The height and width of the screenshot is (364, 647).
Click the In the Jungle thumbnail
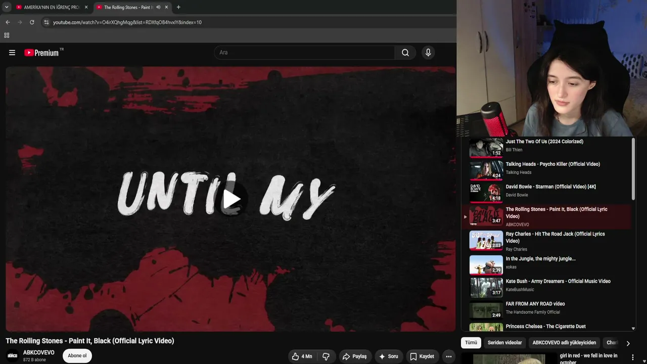[x=486, y=265]
